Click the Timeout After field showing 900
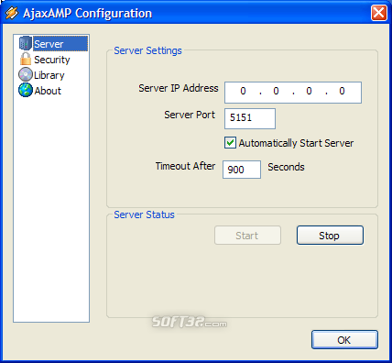 point(242,170)
